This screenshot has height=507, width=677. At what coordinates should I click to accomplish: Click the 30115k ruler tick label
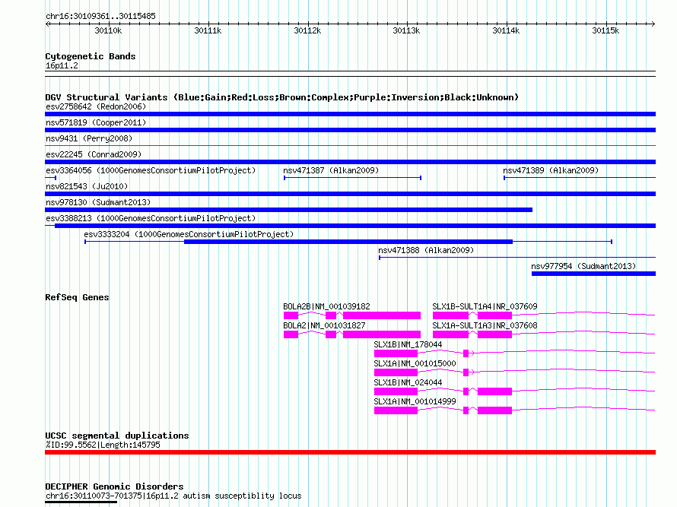pyautogui.click(x=605, y=30)
